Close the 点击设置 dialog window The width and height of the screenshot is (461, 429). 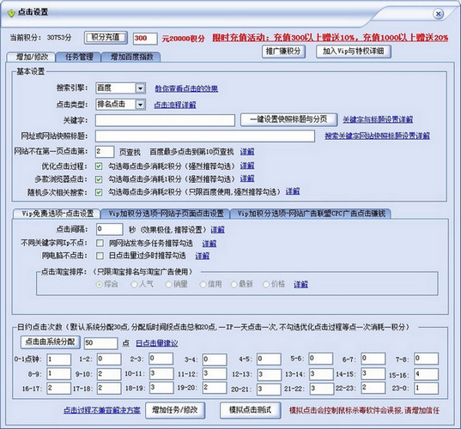coord(438,14)
